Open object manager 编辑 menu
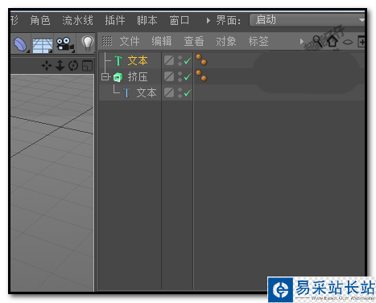 (162, 42)
